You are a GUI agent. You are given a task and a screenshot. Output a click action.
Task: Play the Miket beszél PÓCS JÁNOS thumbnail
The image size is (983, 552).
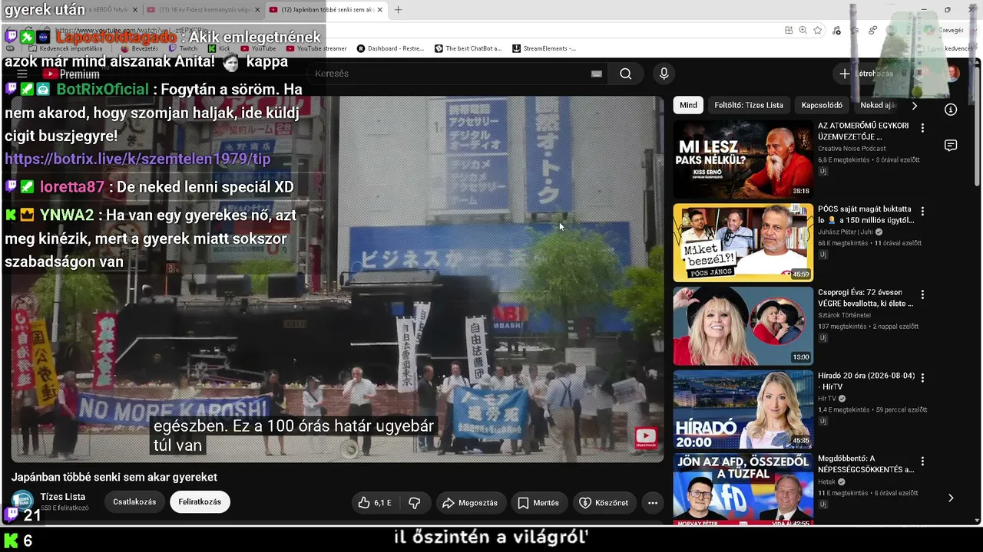(x=743, y=242)
